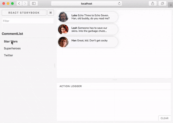Viewport: 173px width, 123px height.
Task: Click the localhost address bar
Action: point(86,3)
